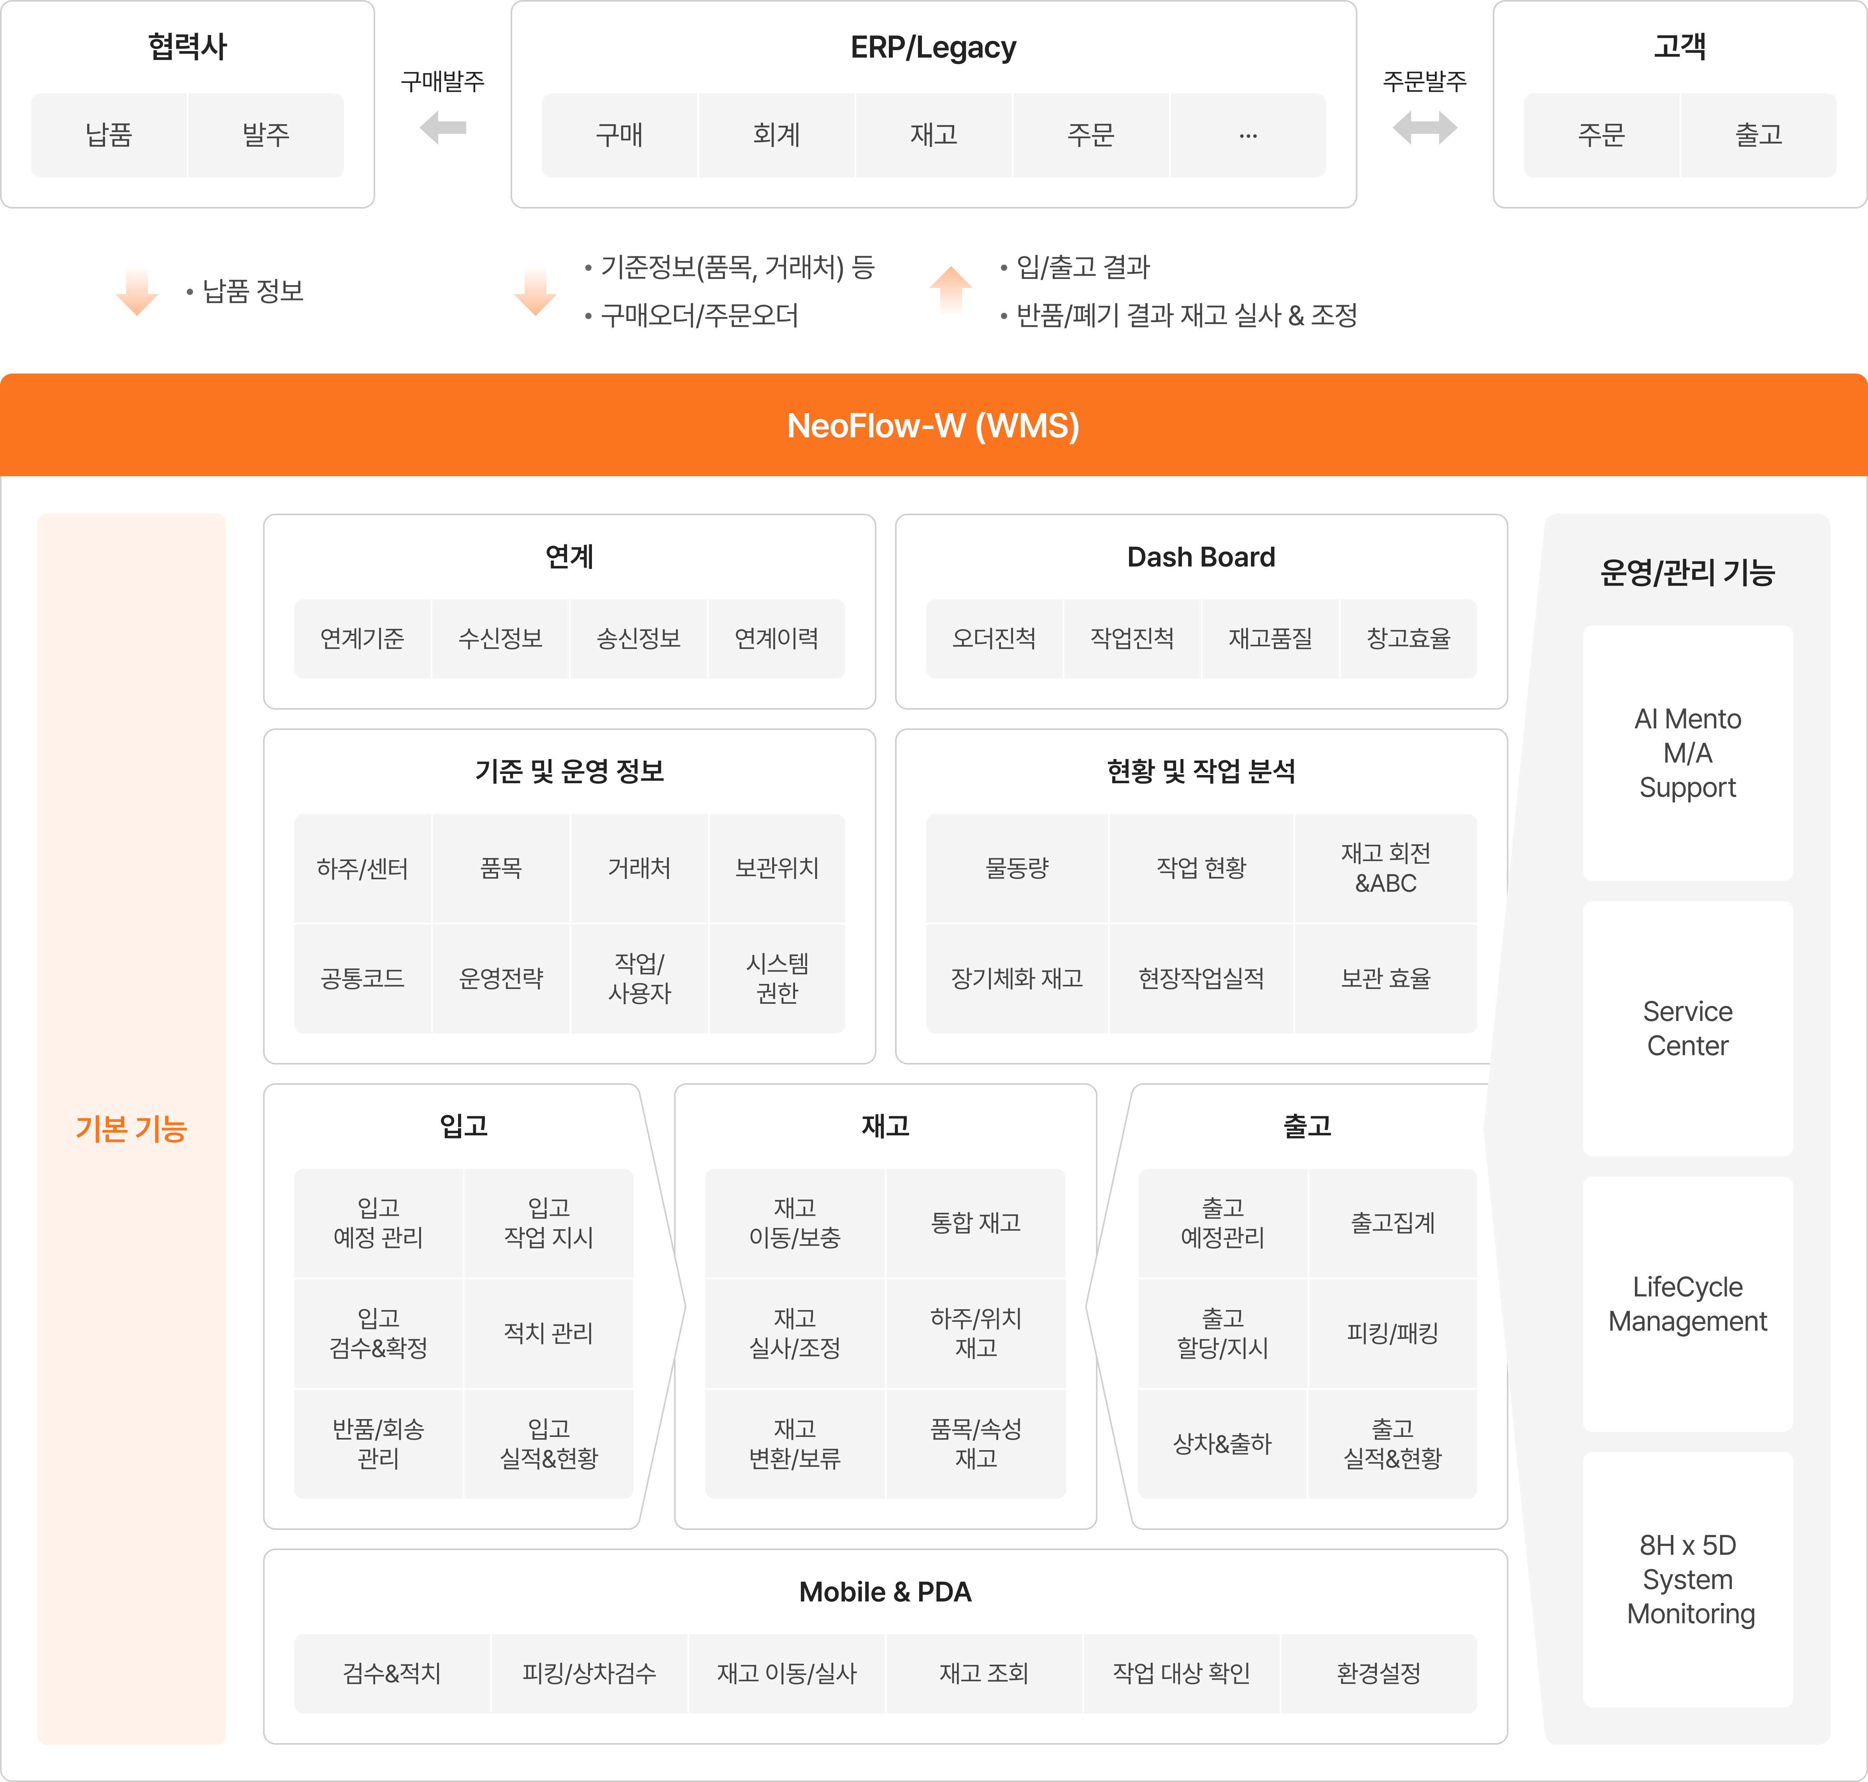This screenshot has width=1868, height=1782.
Task: Click the 기본 기능 side label
Action: 131,1128
